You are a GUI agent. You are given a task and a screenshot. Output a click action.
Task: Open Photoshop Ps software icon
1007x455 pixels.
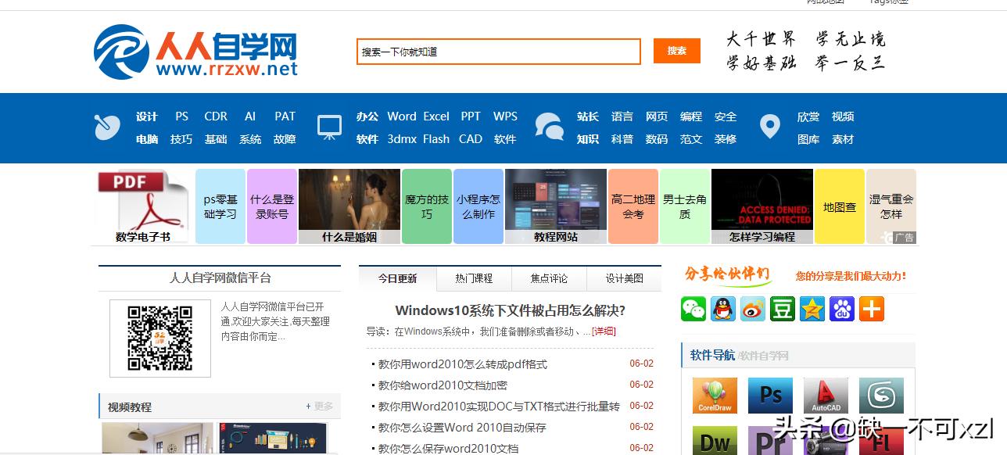tap(771, 396)
